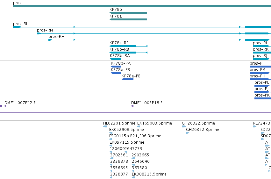This screenshot has height=179, width=271.
Task: Click the KP78a gene name label
Action: click(x=116, y=16)
